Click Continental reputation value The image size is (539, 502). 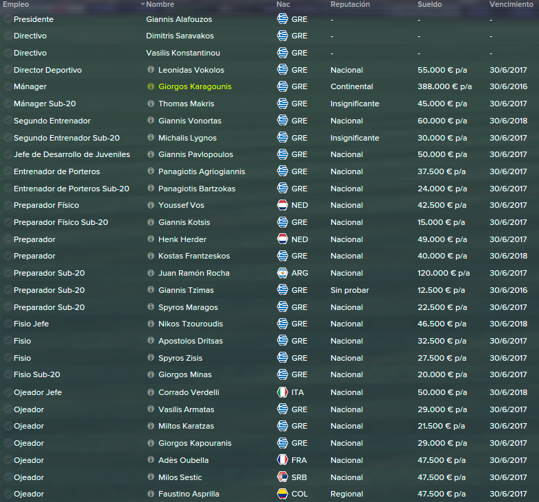pyautogui.click(x=352, y=86)
